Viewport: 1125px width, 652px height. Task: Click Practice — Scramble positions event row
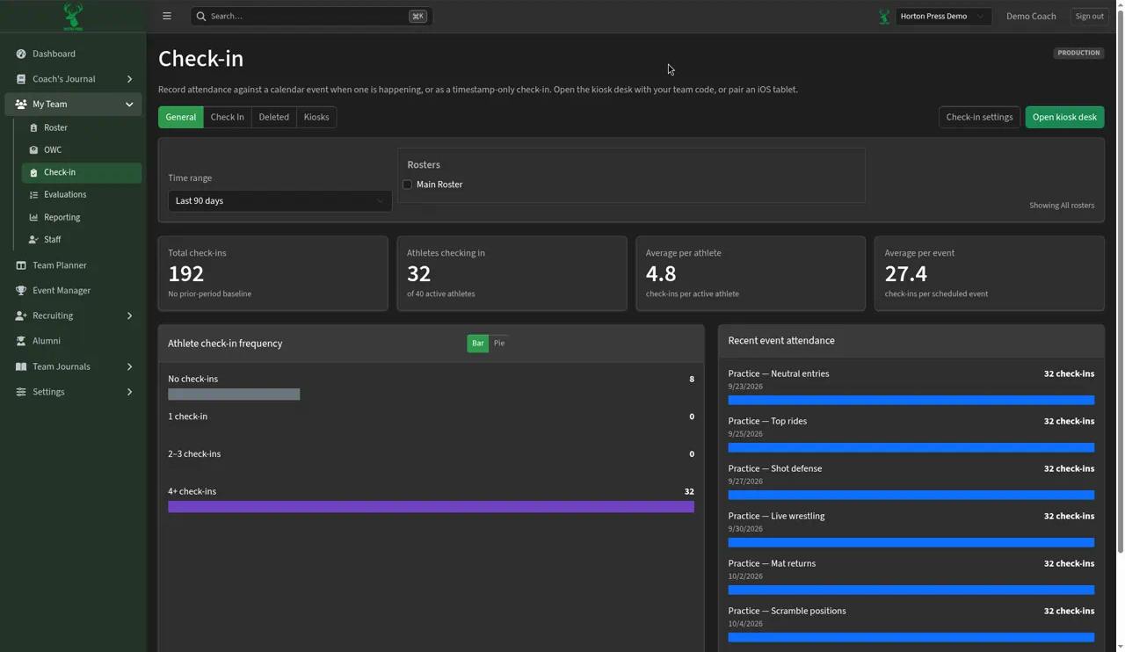(x=911, y=624)
